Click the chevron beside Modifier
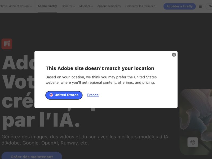The width and height of the screenshot is (212, 159). click(92, 6)
